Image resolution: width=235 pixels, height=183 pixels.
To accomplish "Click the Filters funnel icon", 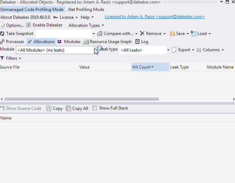I will 2,58.
